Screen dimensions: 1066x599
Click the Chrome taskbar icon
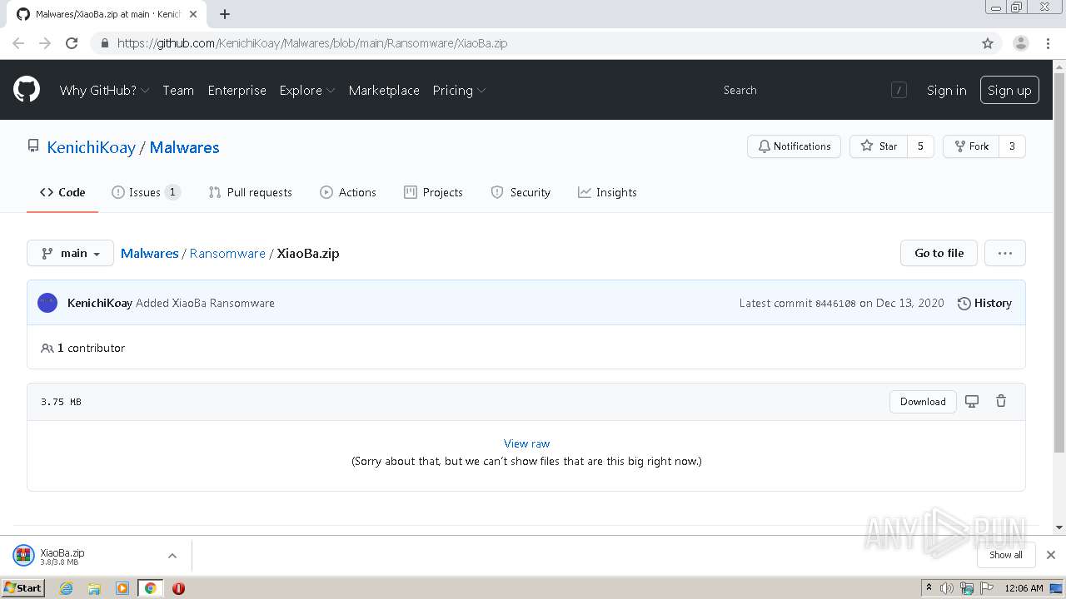click(151, 588)
